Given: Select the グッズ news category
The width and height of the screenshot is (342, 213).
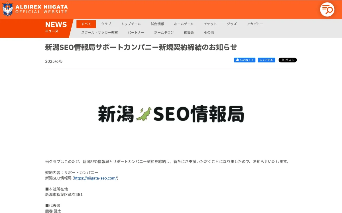Looking at the screenshot, I should tap(232, 24).
